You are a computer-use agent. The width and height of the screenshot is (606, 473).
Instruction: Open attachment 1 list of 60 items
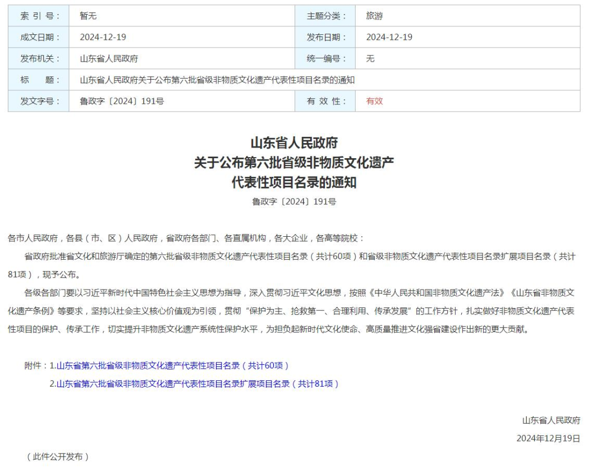point(173,366)
